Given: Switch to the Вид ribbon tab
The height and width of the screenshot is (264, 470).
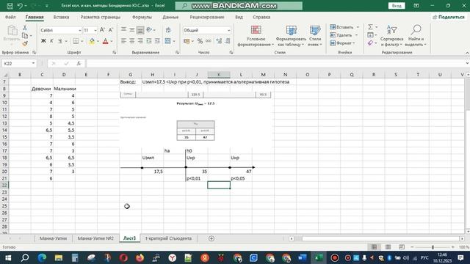Looking at the screenshot, I should 239,17.
